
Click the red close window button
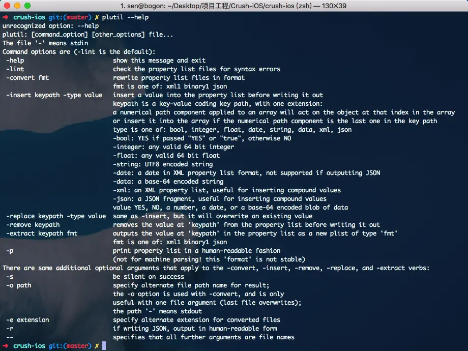(x=7, y=6)
